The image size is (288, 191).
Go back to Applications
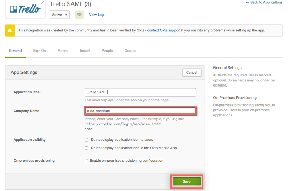[264, 2]
